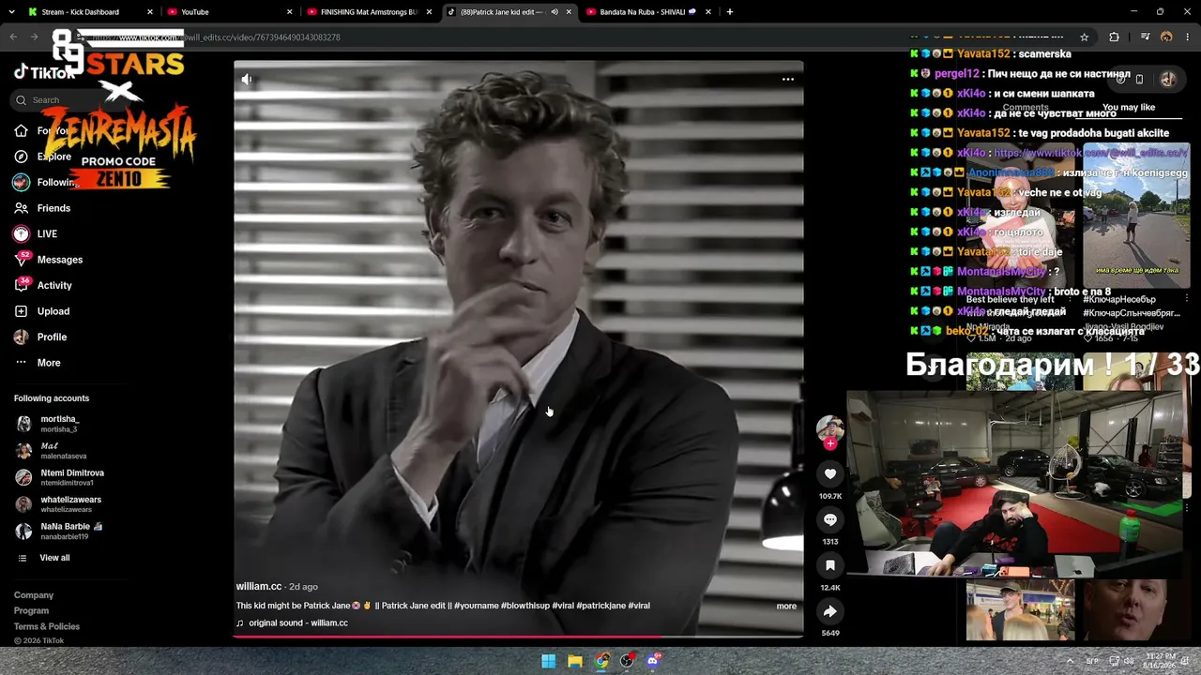Viewport: 1201px width, 675px height.
Task: Open Upload in the TikTok sidebar
Action: coord(53,311)
